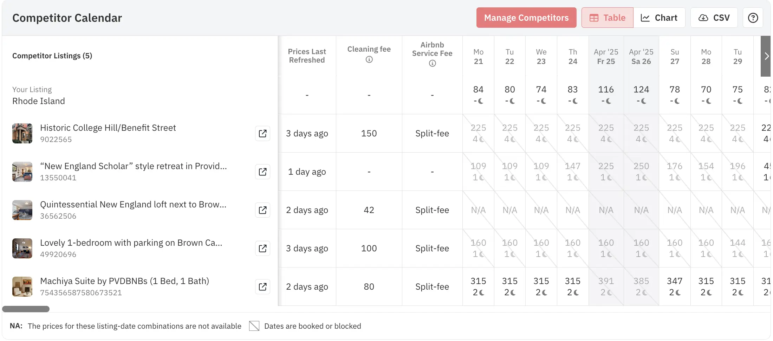Switch to Chart view
Screen dimensions: 773x341
pyautogui.click(x=659, y=18)
